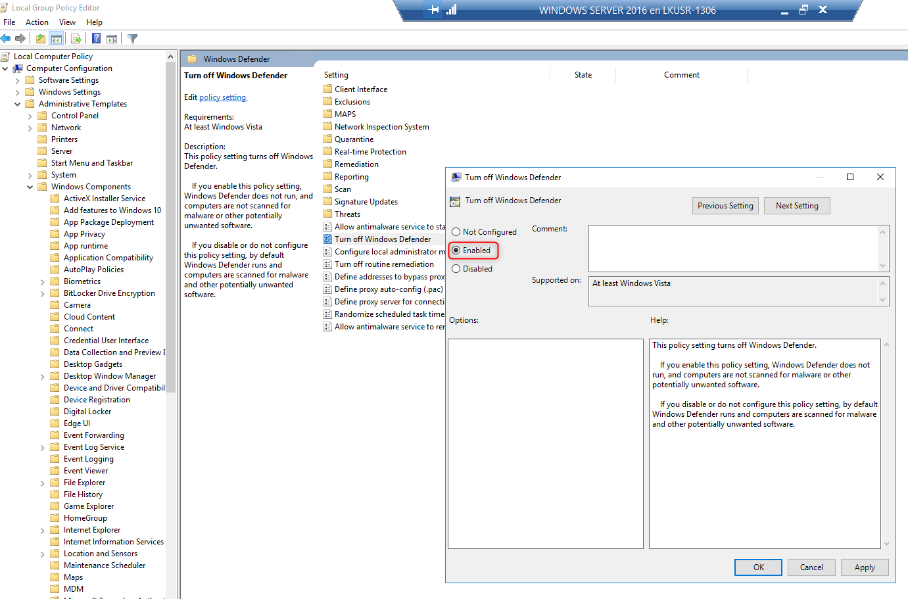
Task: Click the Filter funnel toolbar icon
Action: click(x=132, y=39)
